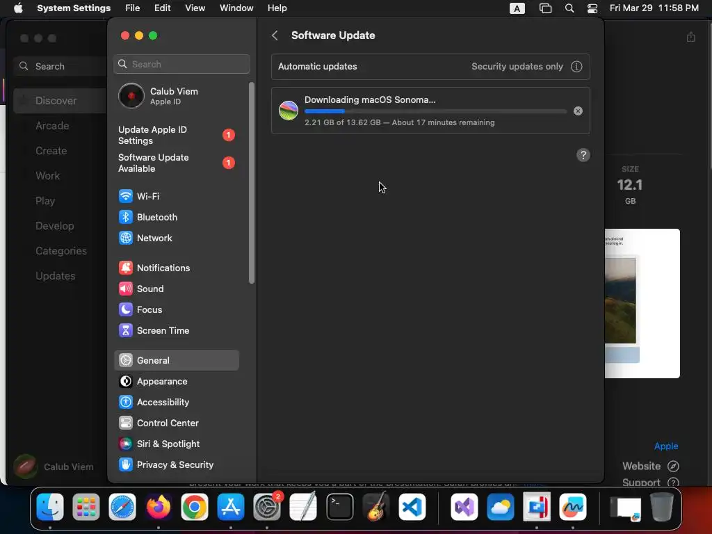Cancel the macOS Sonoma download
This screenshot has height=534, width=712.
[578, 111]
